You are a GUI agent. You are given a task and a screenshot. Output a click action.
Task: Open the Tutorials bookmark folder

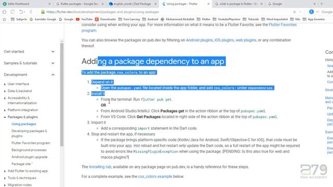pyautogui.click(x=251, y=19)
